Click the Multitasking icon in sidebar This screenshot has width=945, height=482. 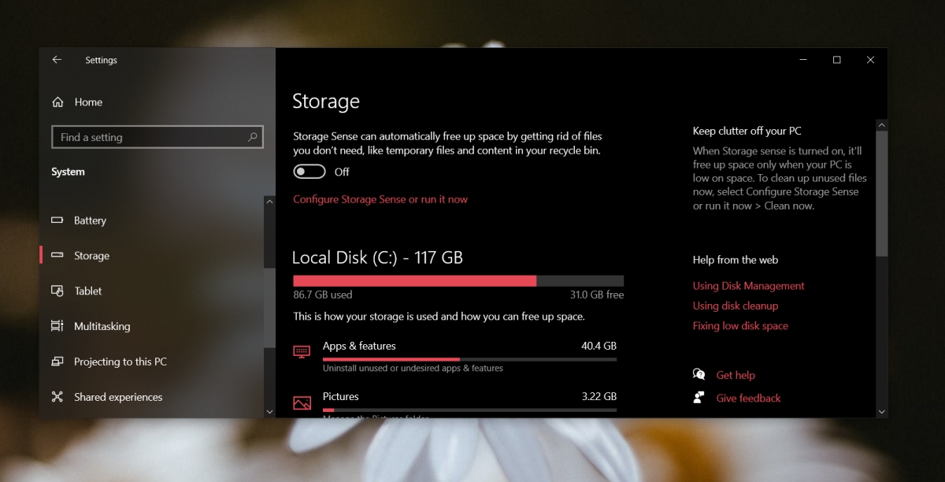pos(58,326)
